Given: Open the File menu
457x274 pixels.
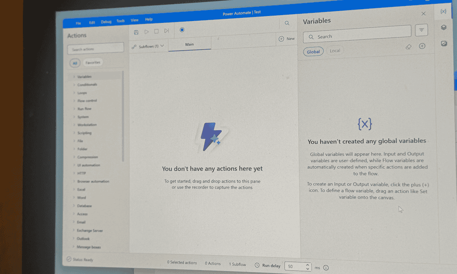Looking at the screenshot, I should [x=79, y=23].
